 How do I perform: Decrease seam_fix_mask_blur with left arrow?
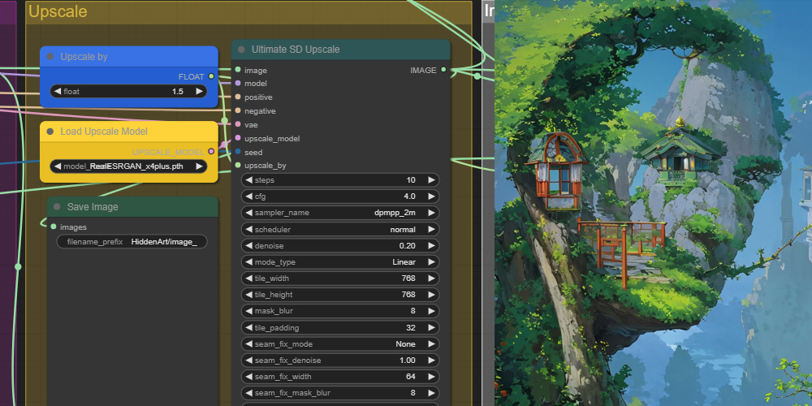[x=249, y=393]
